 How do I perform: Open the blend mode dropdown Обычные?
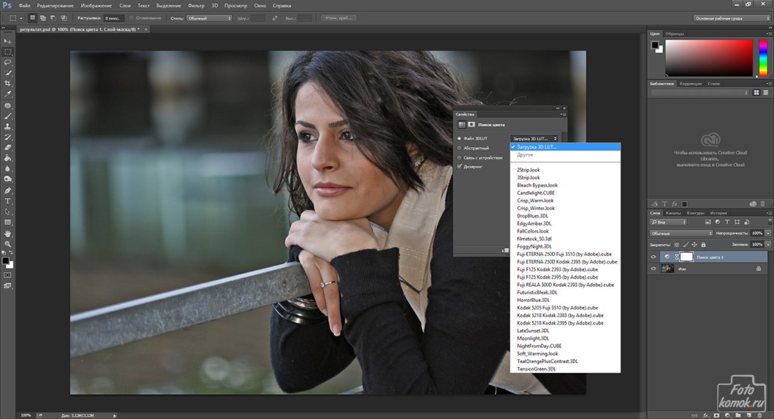680,233
